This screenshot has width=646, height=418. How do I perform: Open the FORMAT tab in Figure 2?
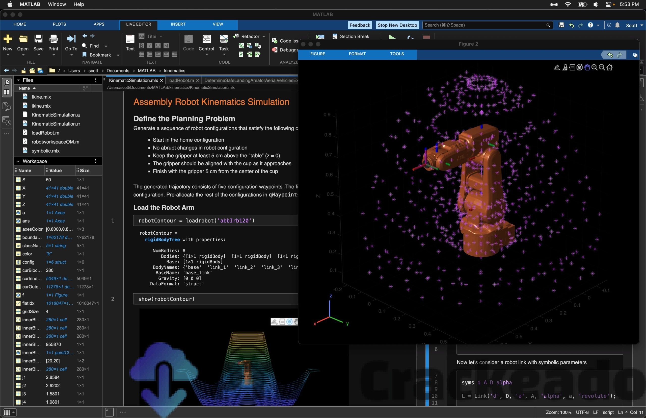(357, 54)
